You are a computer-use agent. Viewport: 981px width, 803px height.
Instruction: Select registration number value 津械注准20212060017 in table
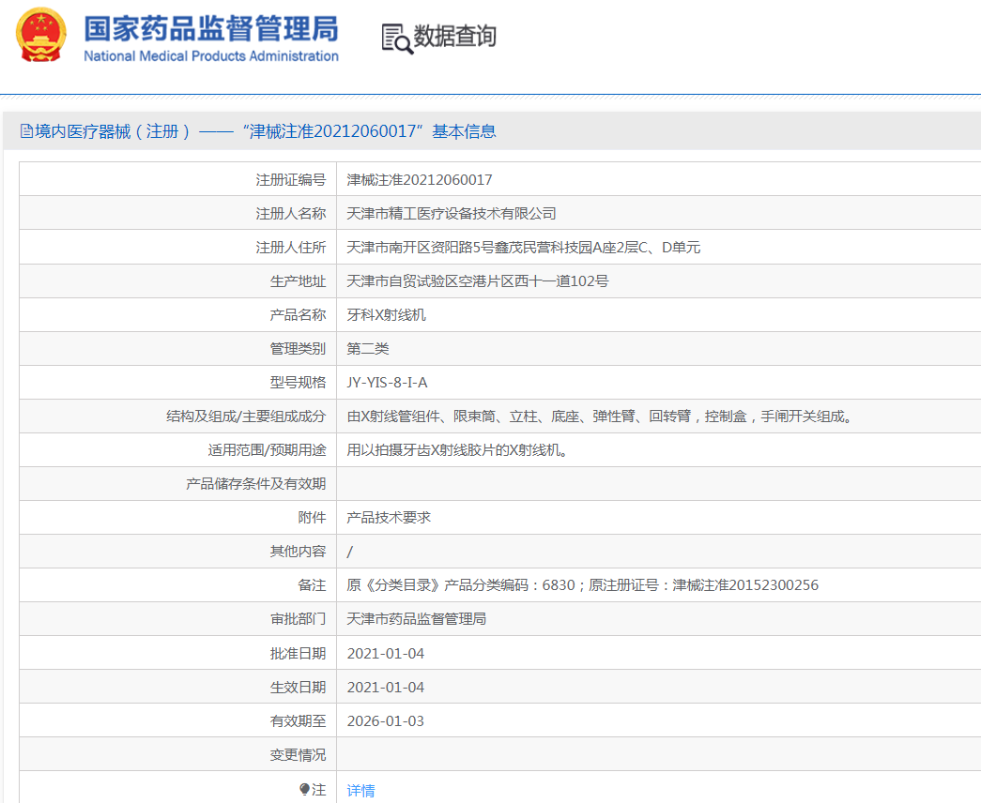click(x=420, y=180)
